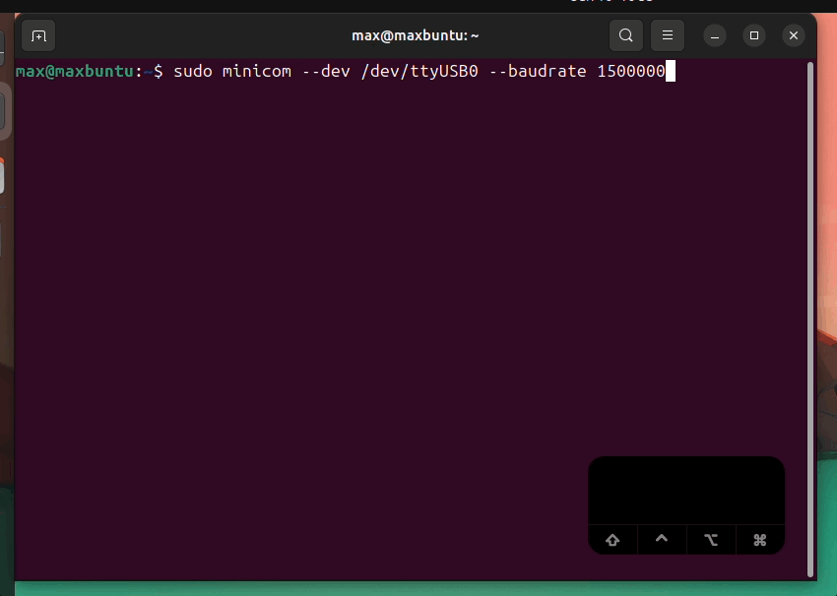Close the terminal window
The width and height of the screenshot is (837, 596).
pyautogui.click(x=794, y=35)
